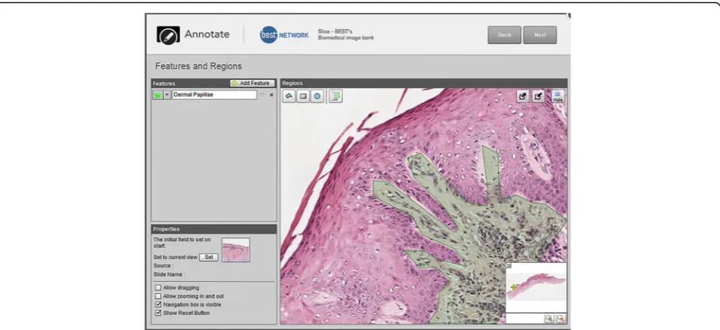The width and height of the screenshot is (720, 330).
Task: Click the BEST Network logo
Action: 284,35
